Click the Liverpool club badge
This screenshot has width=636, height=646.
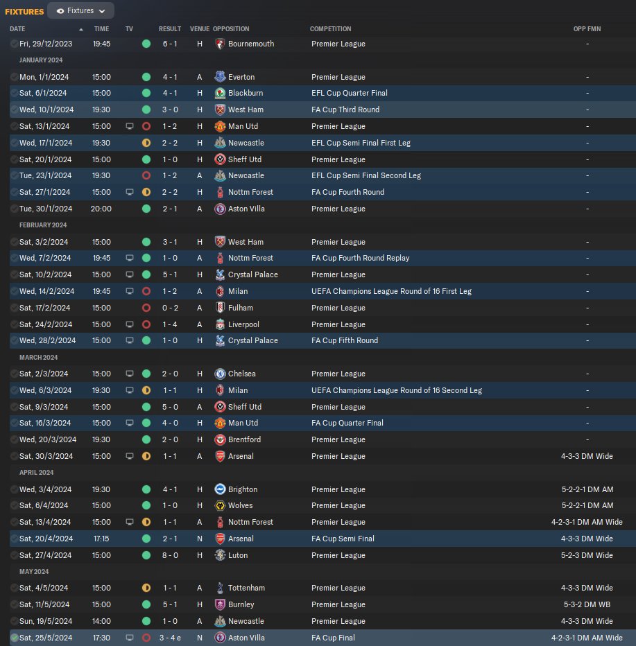point(220,324)
